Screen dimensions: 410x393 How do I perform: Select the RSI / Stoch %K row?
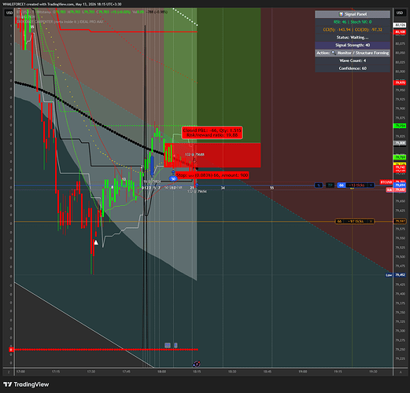coord(353,22)
